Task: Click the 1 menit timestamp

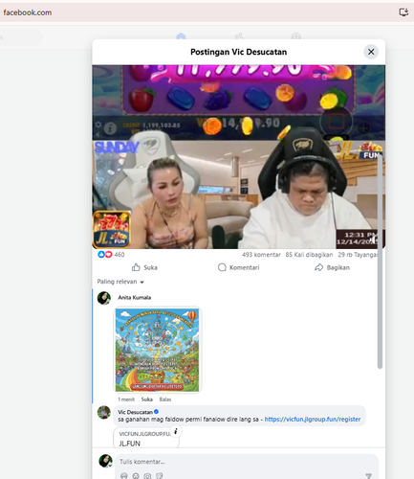Action: coord(126,399)
